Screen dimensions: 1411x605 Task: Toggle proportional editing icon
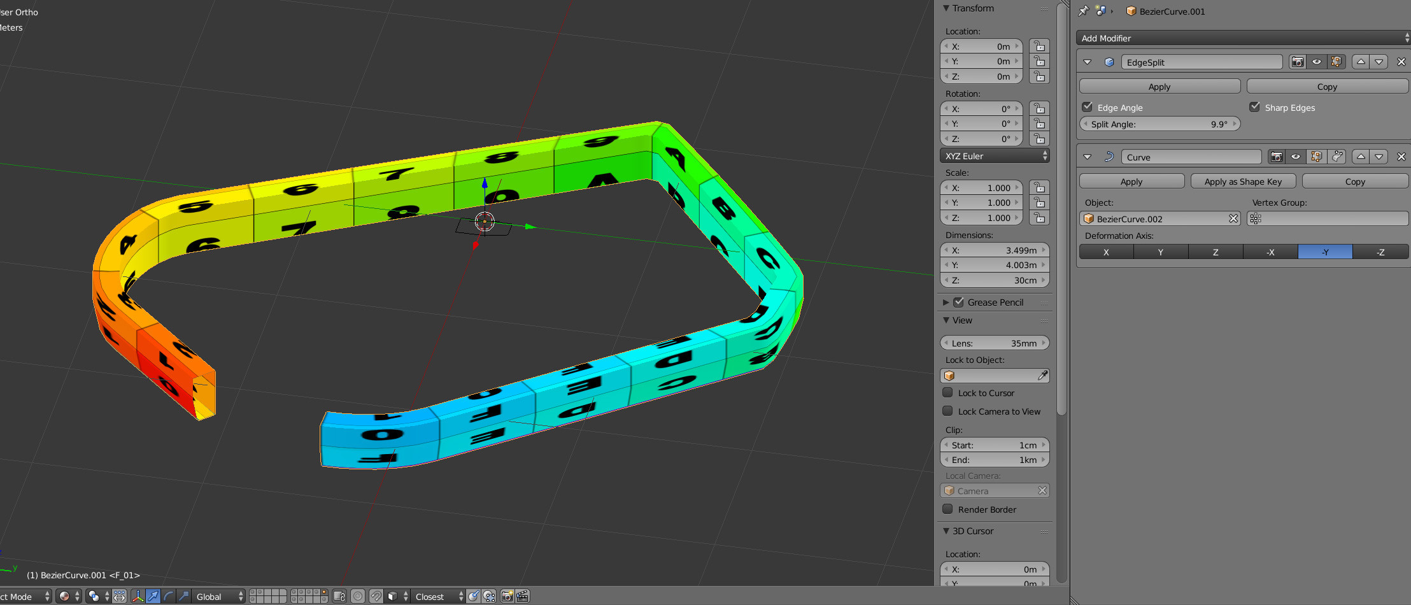tap(358, 596)
